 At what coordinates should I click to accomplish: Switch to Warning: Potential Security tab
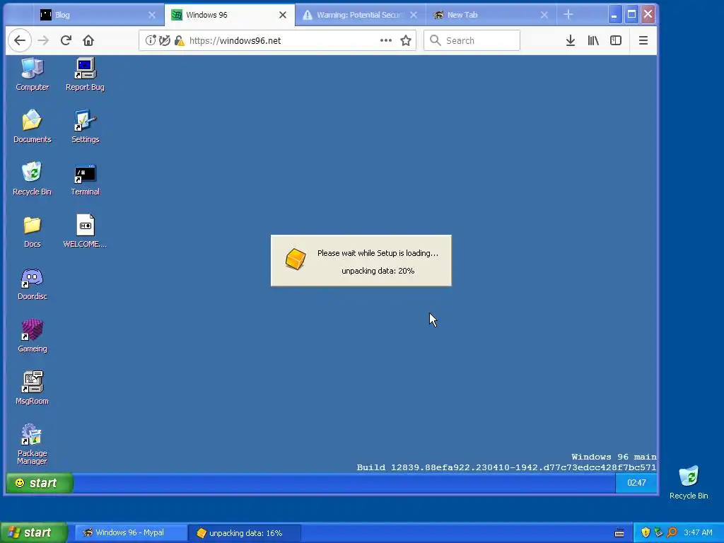(354, 15)
